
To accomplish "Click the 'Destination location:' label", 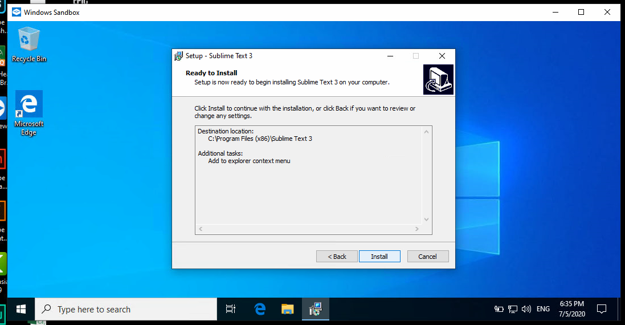I will coord(226,131).
